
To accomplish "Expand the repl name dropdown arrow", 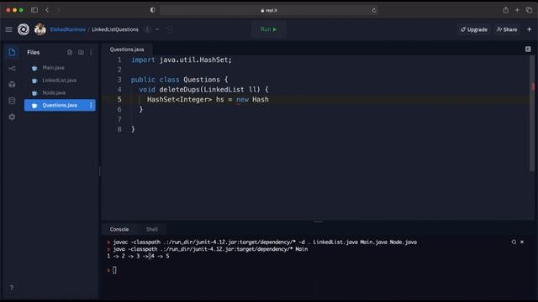I will point(157,29).
